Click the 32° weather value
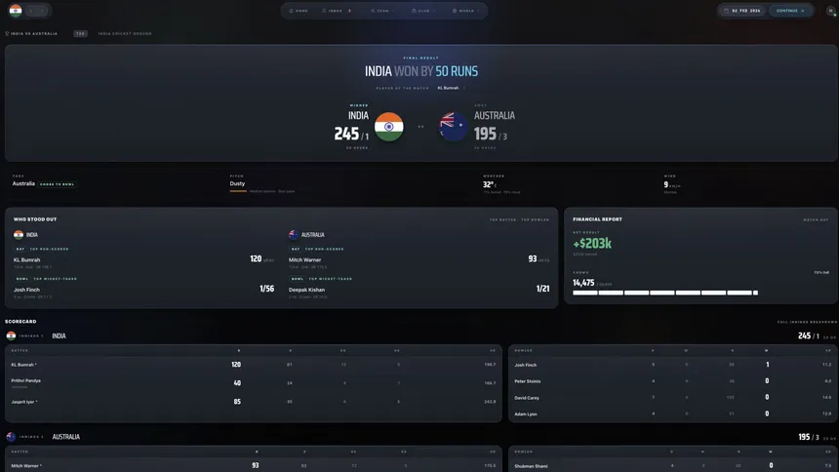The image size is (839, 472). [489, 184]
